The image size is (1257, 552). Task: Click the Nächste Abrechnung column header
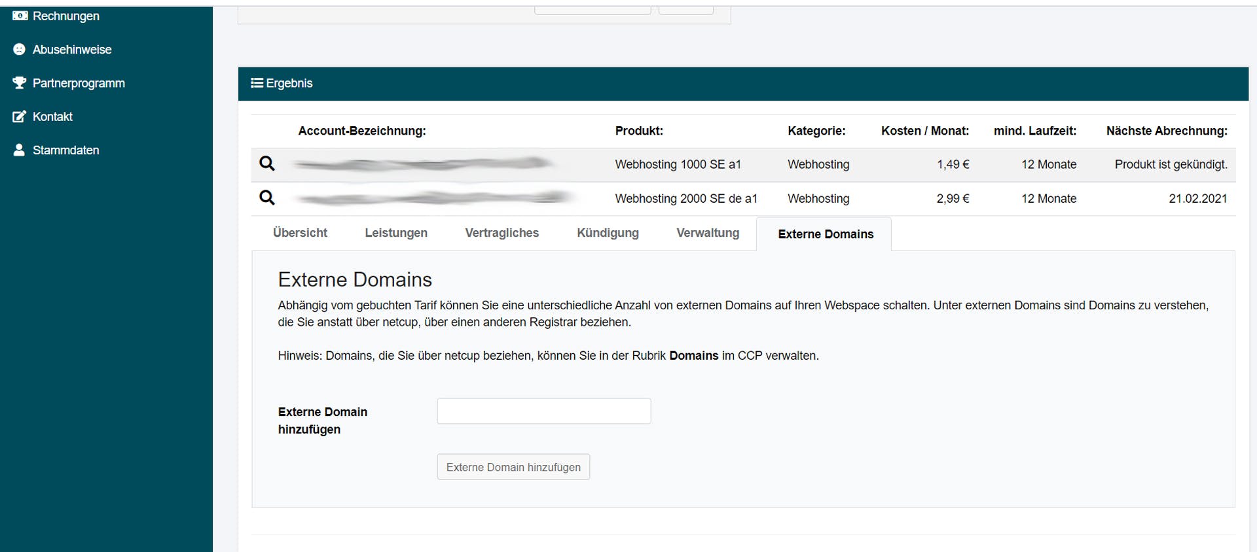pyautogui.click(x=1167, y=131)
